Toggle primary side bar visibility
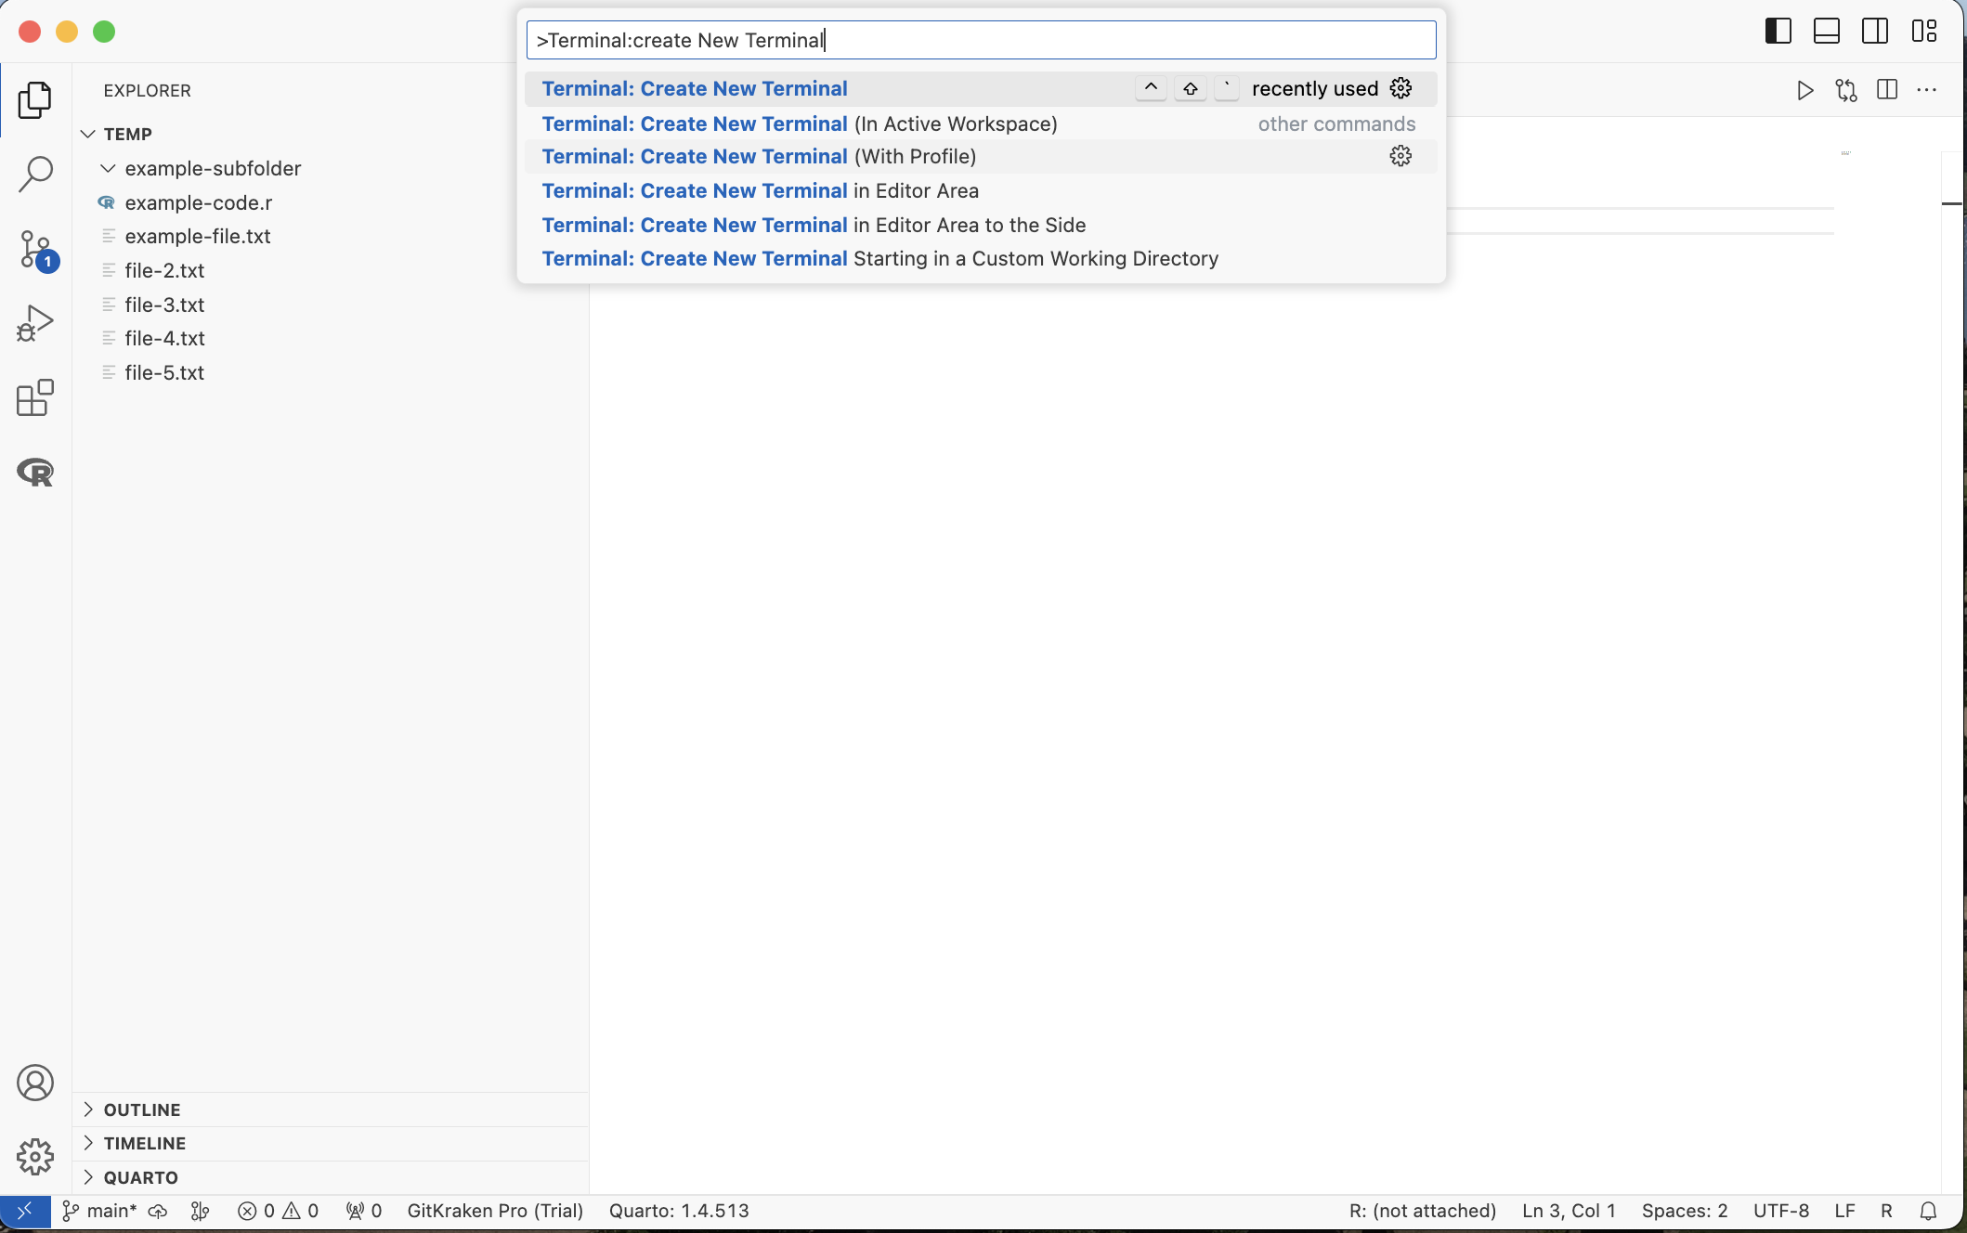 tap(1778, 31)
